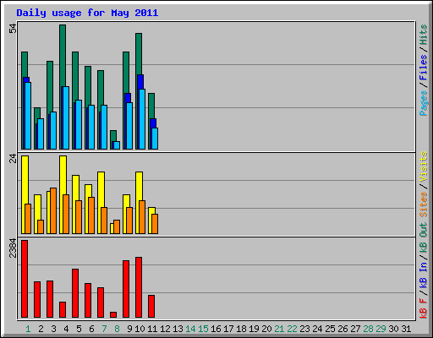Click the 'kB Out' legend label
The width and height of the screenshot is (433, 338).
pyautogui.click(x=423, y=238)
